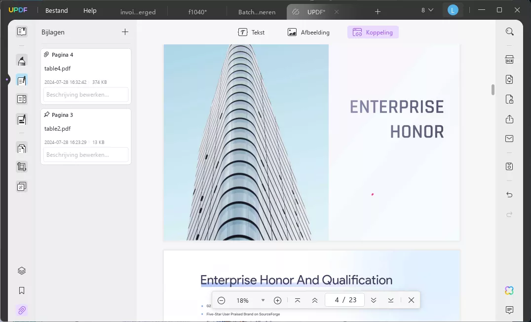Run the OCR recognition tool
531x322 pixels.
point(510,60)
